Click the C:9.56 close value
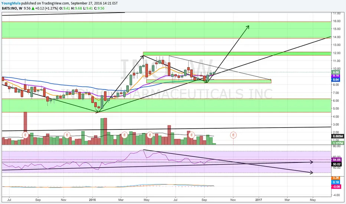The height and width of the screenshot is (204, 346). 99,9
